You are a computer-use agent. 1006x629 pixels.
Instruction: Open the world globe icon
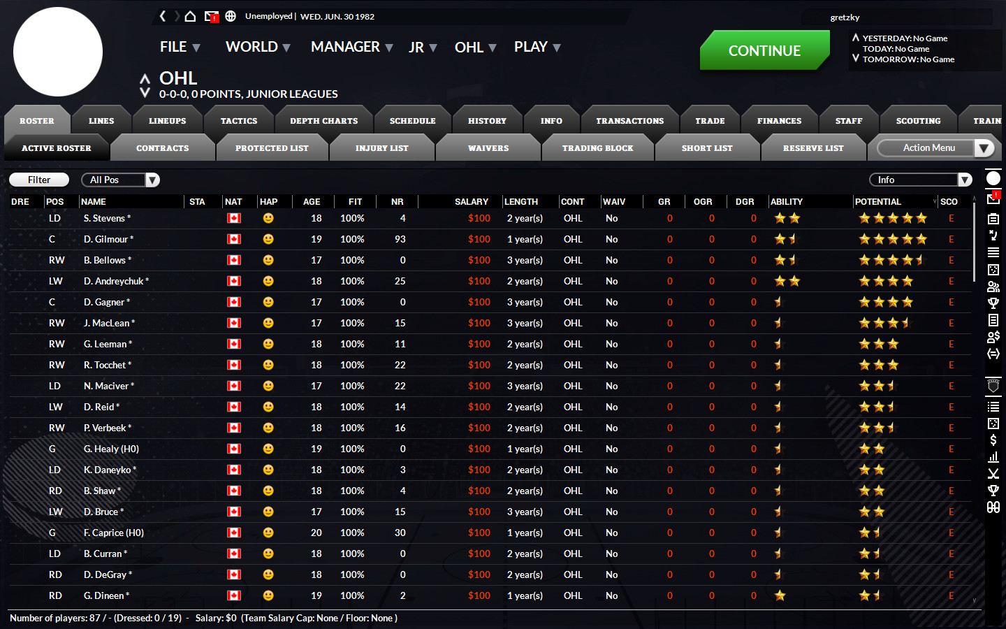230,17
